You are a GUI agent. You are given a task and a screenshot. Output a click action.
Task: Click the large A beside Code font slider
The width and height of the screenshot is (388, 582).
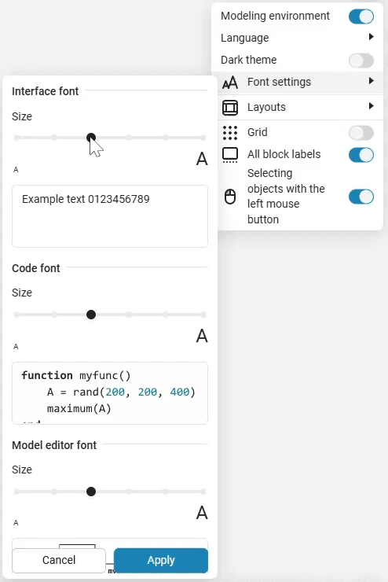tap(202, 336)
